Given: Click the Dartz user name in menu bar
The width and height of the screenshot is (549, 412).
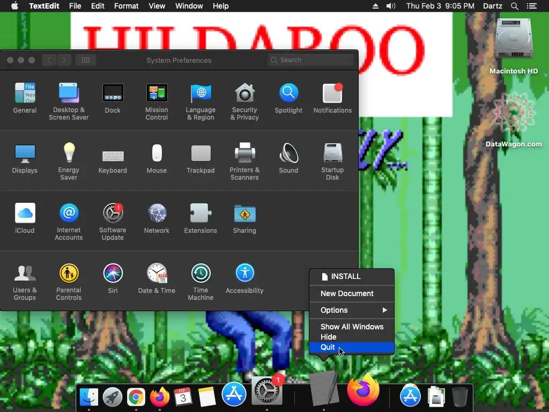Looking at the screenshot, I should (493, 6).
